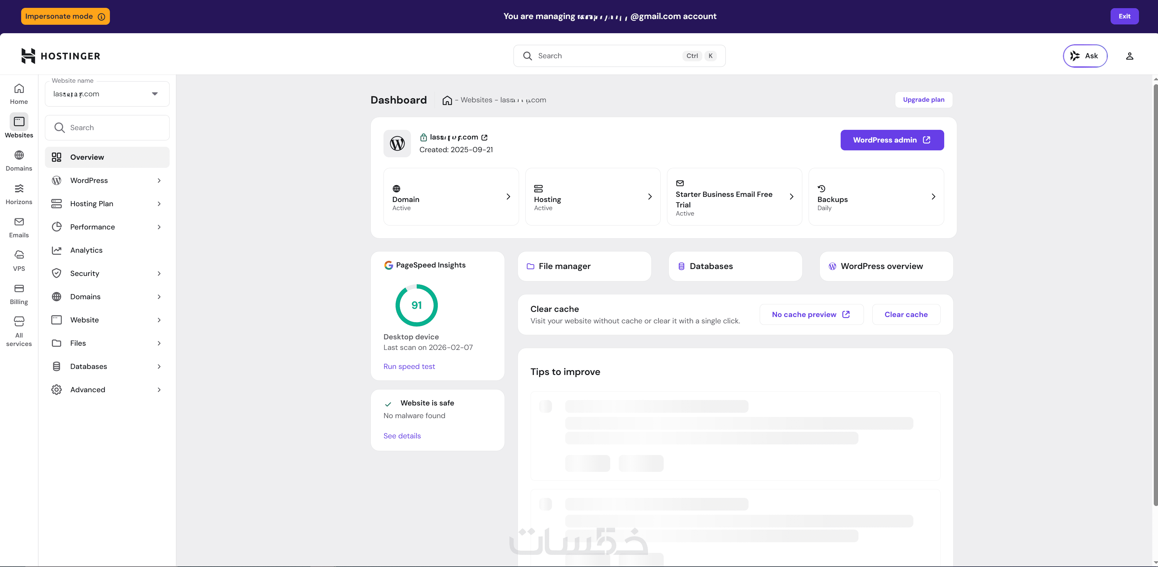Image resolution: width=1158 pixels, height=567 pixels.
Task: Expand the WordPress menu item
Action: [x=107, y=180]
